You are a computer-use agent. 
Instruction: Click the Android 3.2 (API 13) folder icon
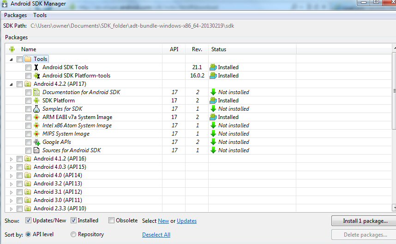[x=28, y=184]
